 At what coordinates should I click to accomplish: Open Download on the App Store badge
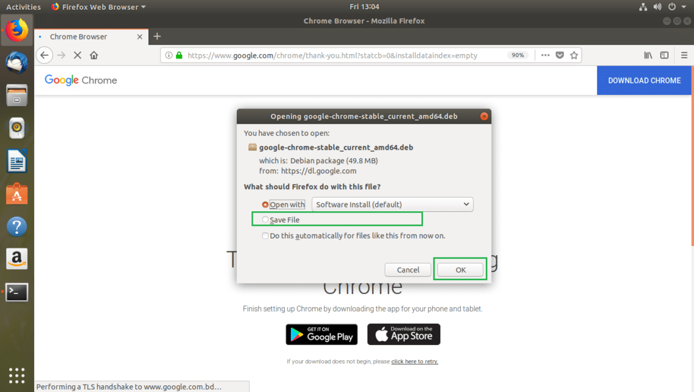pos(404,335)
